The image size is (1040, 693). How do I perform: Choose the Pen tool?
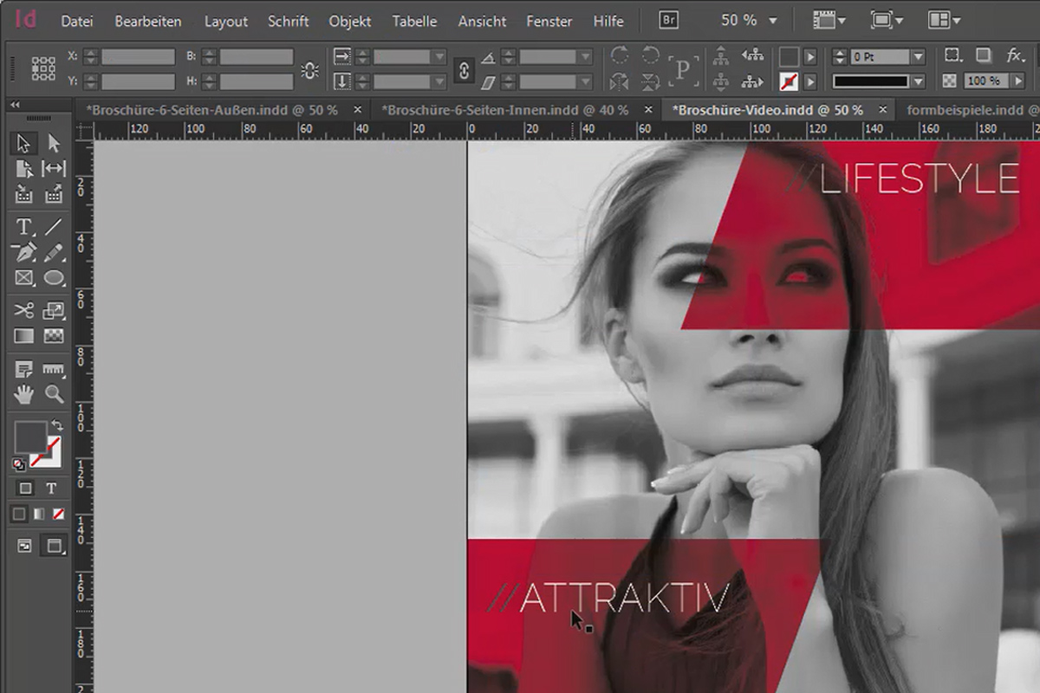24,252
